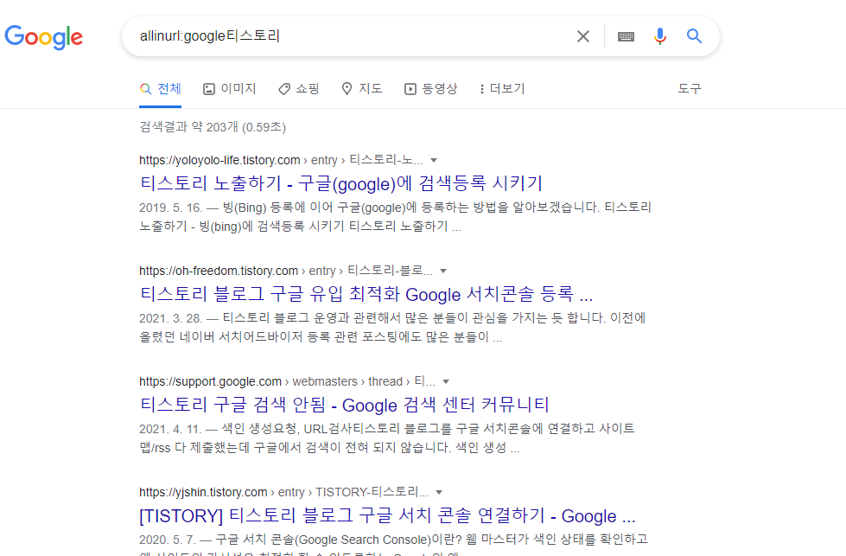Open the 도구 search tools

click(x=690, y=88)
